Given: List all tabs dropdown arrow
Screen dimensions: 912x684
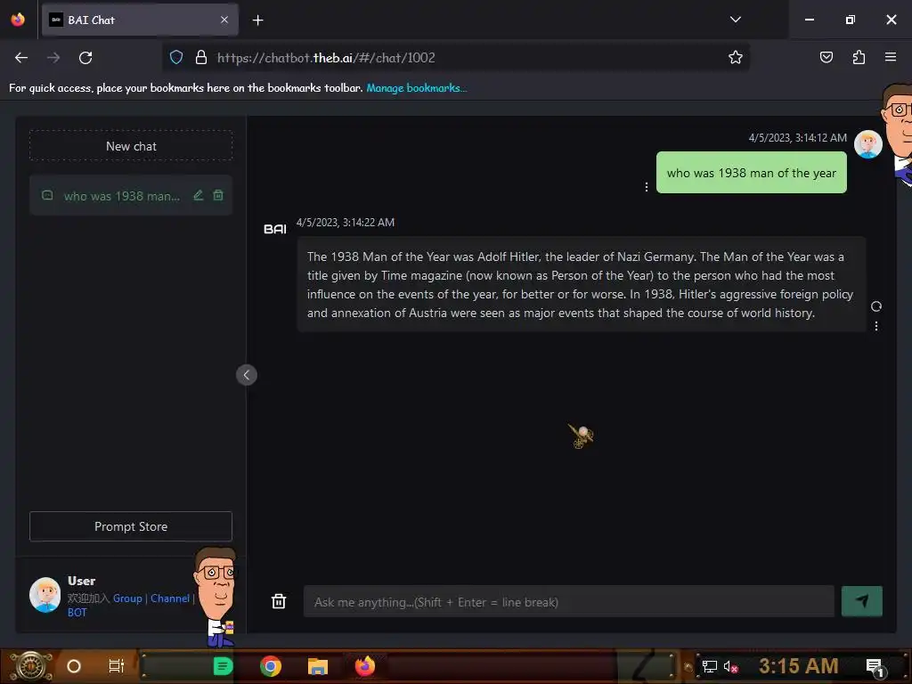Looking at the screenshot, I should pyautogui.click(x=735, y=20).
